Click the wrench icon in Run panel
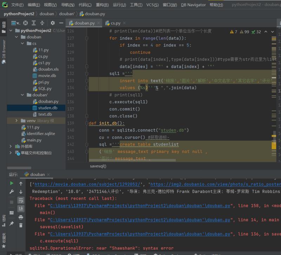 click(12, 192)
